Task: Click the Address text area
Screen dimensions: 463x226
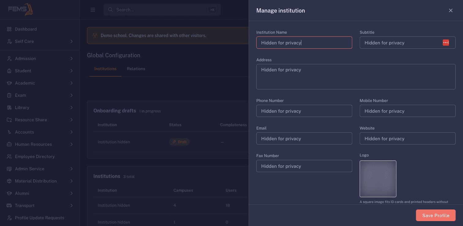Action: [356, 77]
